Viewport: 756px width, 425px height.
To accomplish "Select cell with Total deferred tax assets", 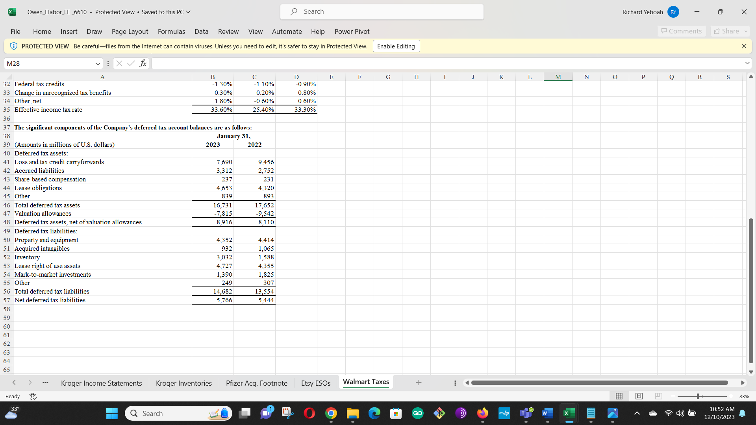I will click(x=102, y=205).
